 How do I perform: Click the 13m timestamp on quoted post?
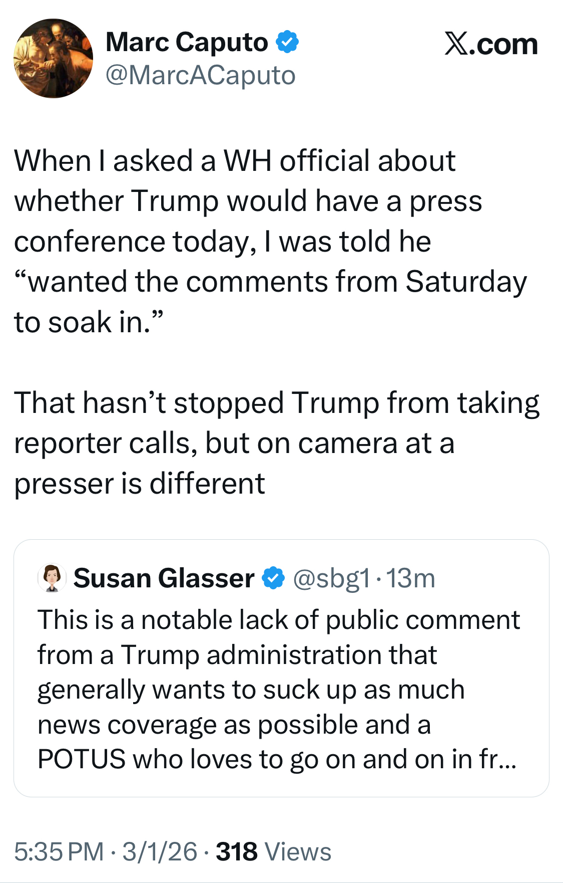pyautogui.click(x=411, y=578)
